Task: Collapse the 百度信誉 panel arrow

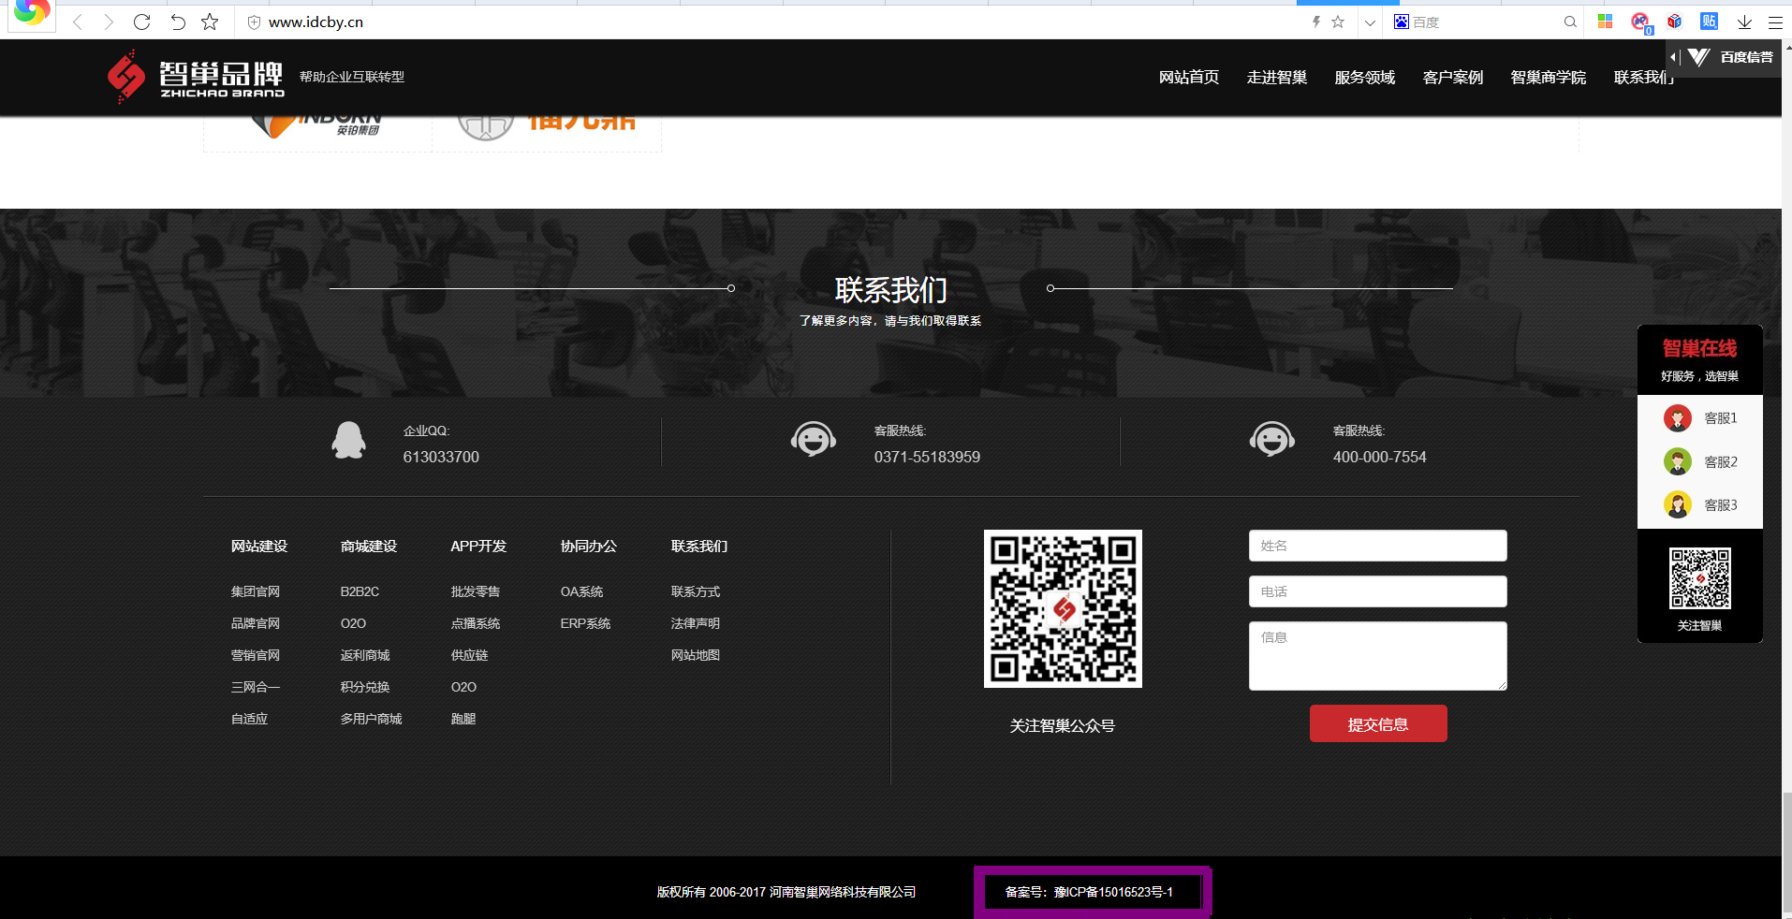Action: point(1673,57)
